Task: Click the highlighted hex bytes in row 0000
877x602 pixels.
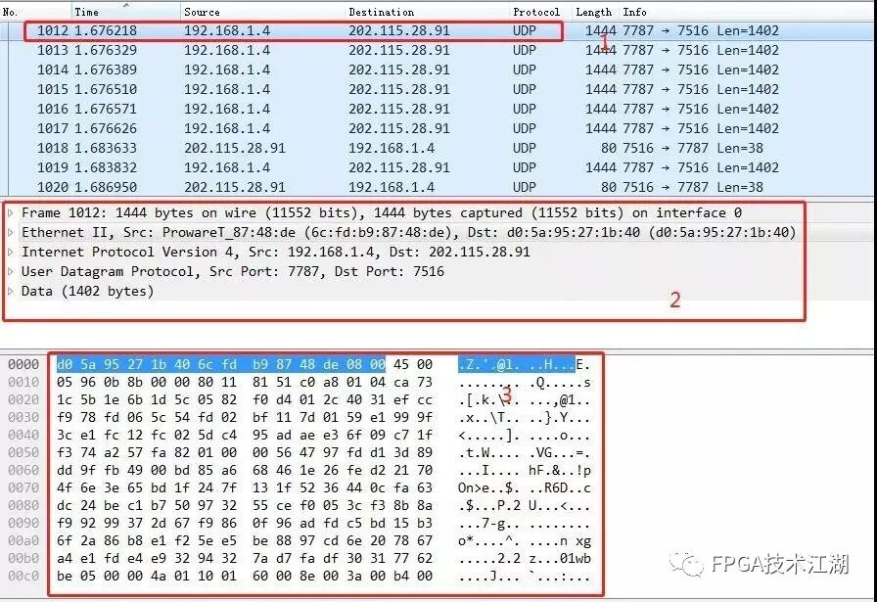Action: (x=221, y=365)
